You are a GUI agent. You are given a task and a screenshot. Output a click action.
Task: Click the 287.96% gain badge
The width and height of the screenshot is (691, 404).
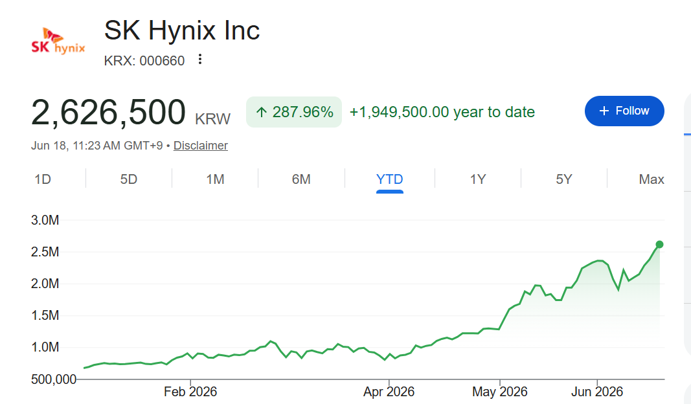point(294,112)
